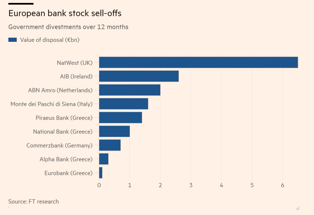Click the x-axis tick label 3

click(x=191, y=185)
